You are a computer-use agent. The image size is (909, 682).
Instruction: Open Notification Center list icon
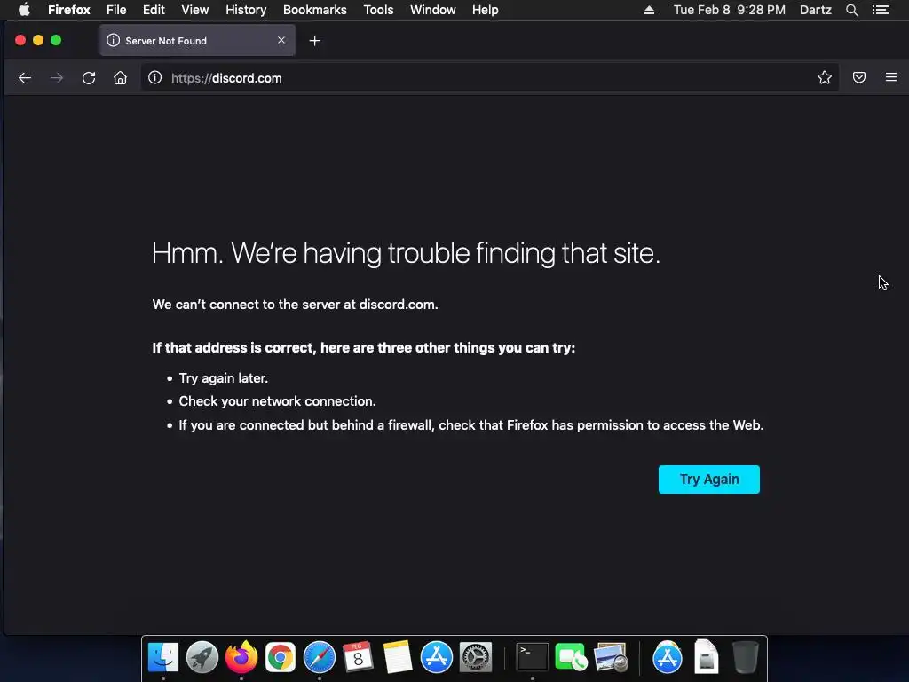tap(881, 10)
